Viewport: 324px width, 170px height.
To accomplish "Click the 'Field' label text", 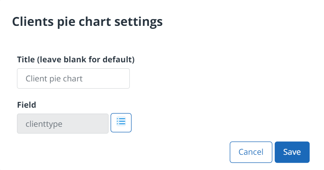I will [26, 105].
